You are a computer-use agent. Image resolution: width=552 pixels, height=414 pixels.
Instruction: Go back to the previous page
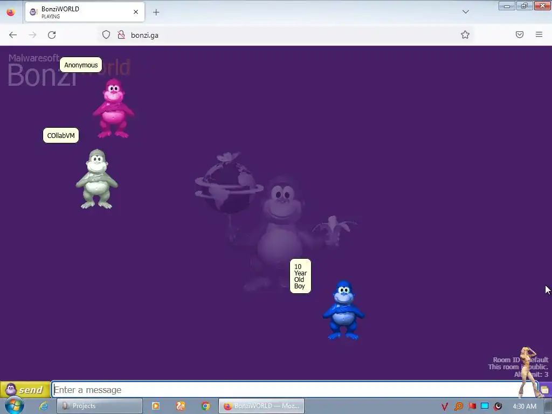click(x=13, y=35)
